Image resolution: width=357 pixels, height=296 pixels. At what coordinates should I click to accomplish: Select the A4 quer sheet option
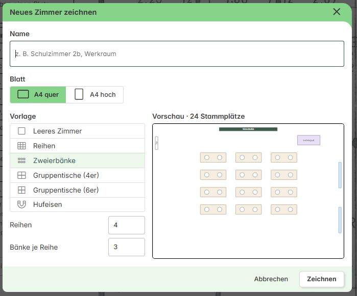[x=38, y=94]
